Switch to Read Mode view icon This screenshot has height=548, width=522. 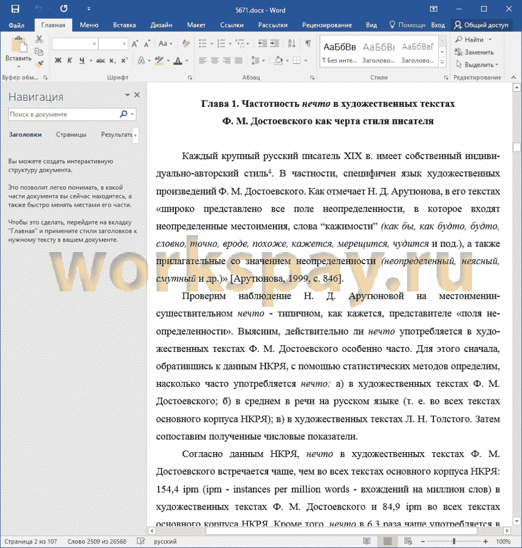click(367, 541)
